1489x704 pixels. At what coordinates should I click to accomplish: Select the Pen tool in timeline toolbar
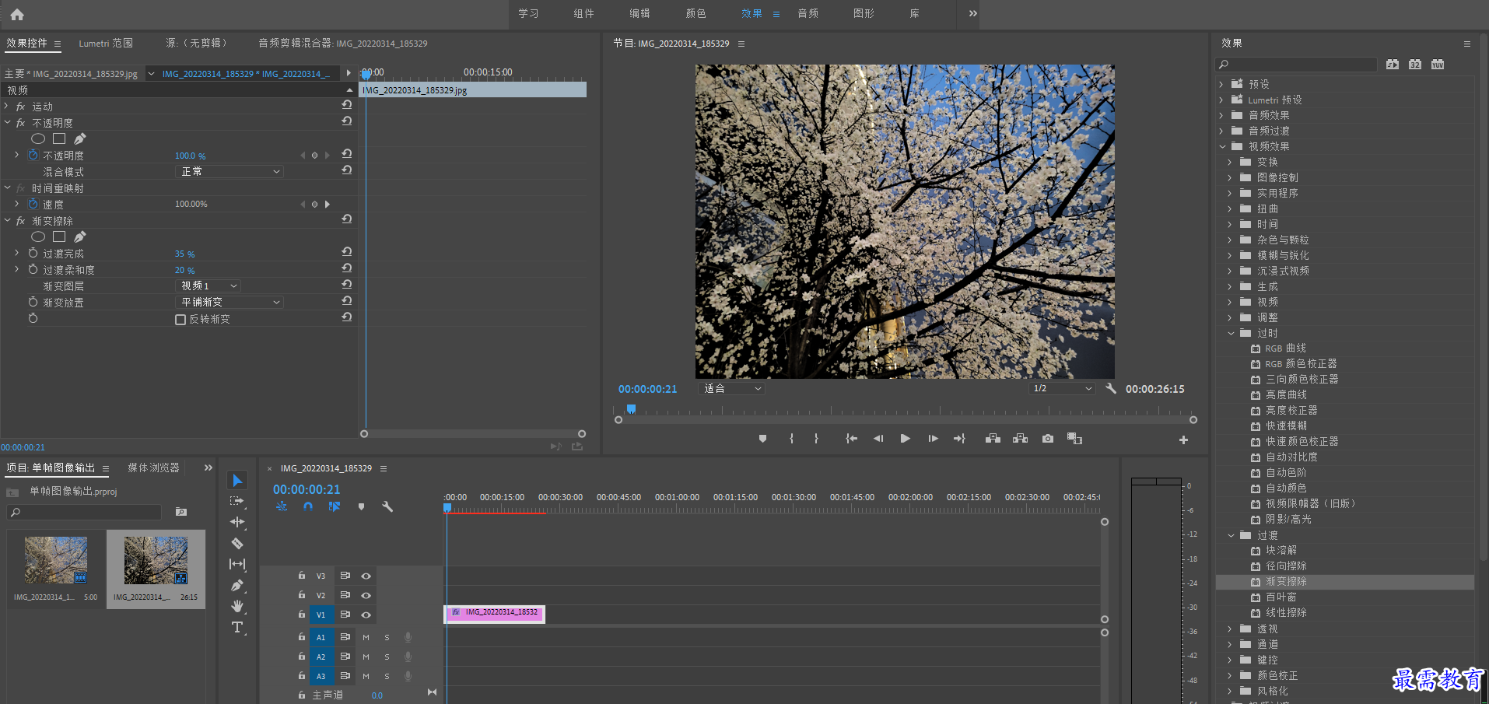[237, 585]
